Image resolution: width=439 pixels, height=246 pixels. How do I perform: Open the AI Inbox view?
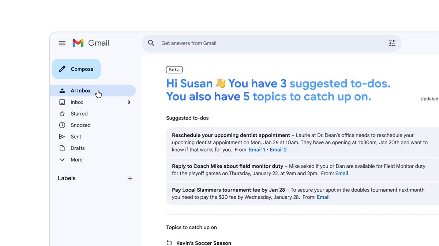click(x=93, y=91)
